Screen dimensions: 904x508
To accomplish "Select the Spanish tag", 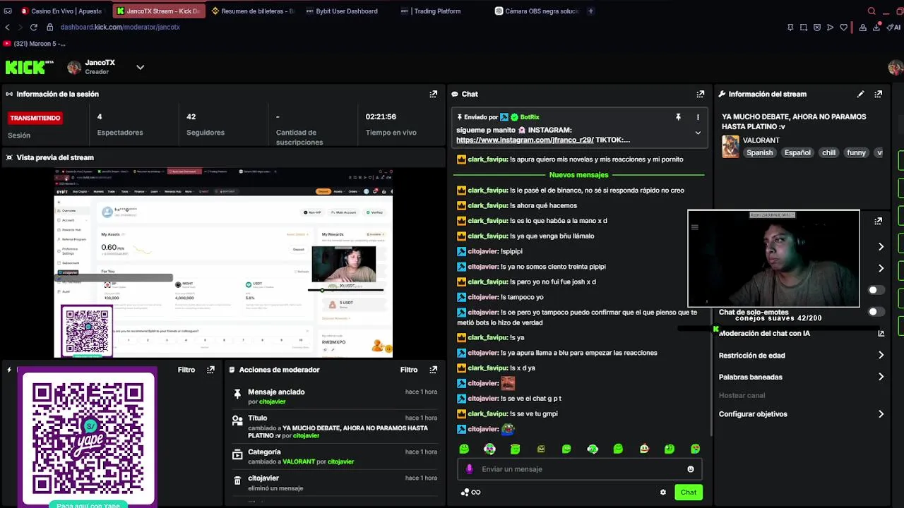I will [759, 152].
